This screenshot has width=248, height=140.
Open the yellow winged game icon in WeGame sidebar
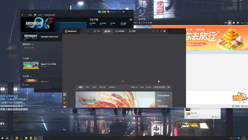tap(65, 103)
